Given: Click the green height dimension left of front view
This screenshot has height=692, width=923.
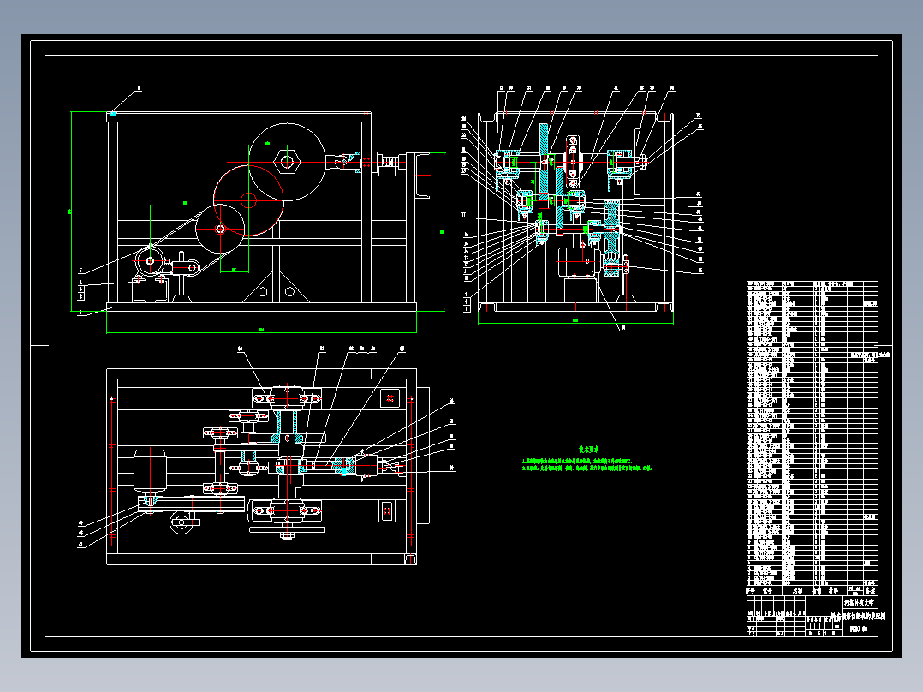Looking at the screenshot, I should [x=71, y=211].
